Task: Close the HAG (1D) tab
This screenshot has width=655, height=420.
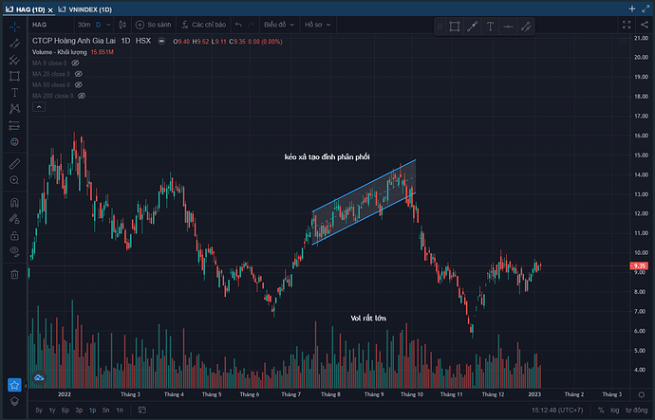Action: (50, 9)
